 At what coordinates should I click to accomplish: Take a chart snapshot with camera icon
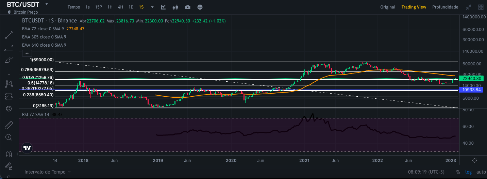coord(188,7)
